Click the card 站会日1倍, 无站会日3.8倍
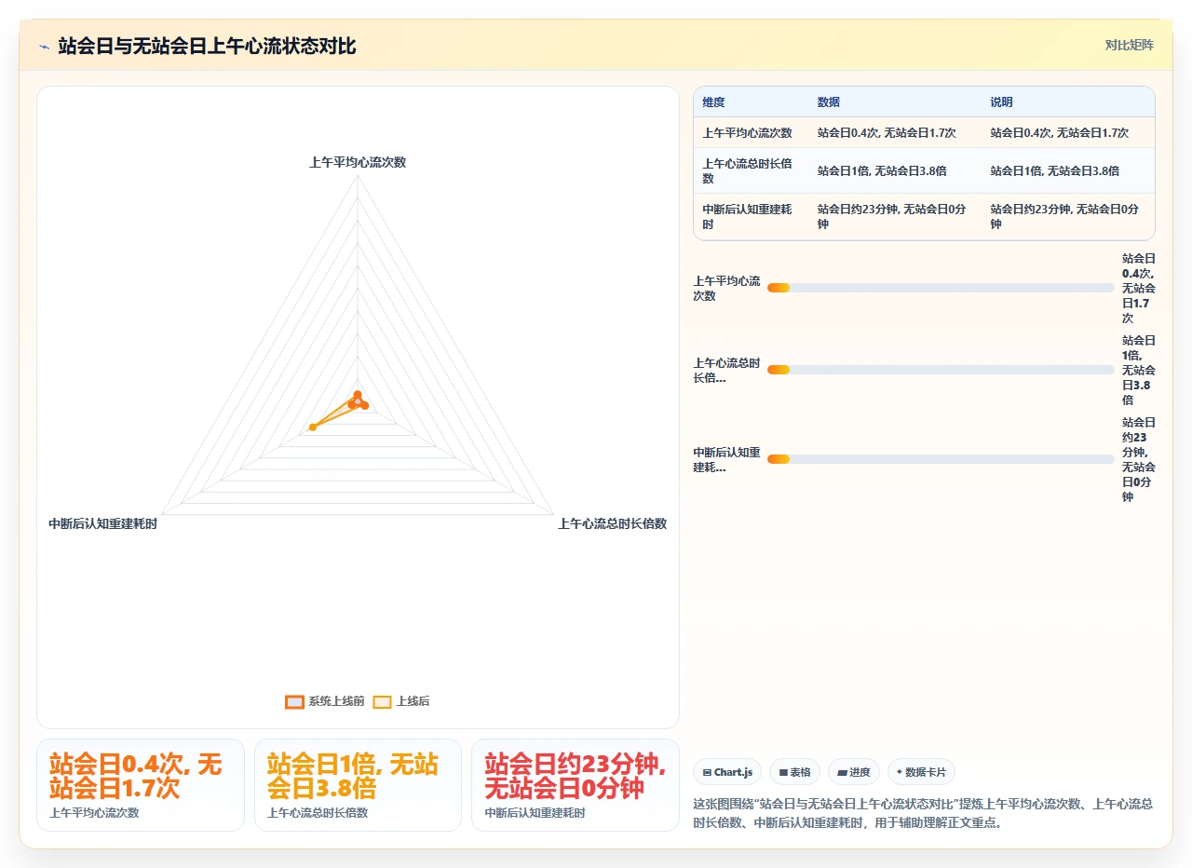Viewport: 1192px width, 868px height. [x=358, y=784]
